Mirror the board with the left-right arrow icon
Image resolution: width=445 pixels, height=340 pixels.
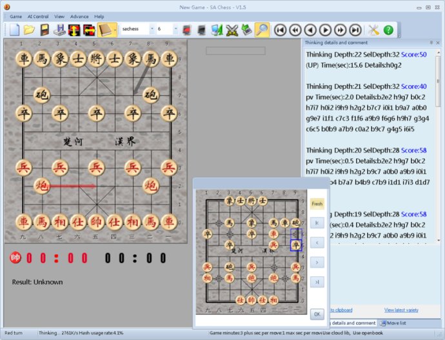point(89,30)
